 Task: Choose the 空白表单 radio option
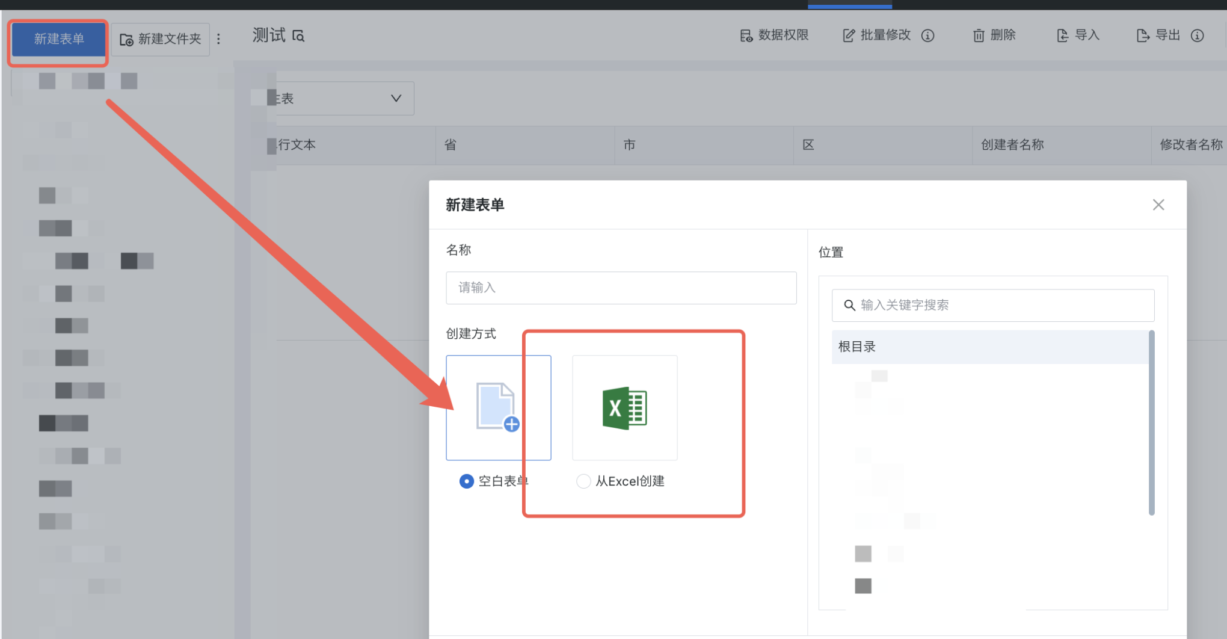(466, 481)
